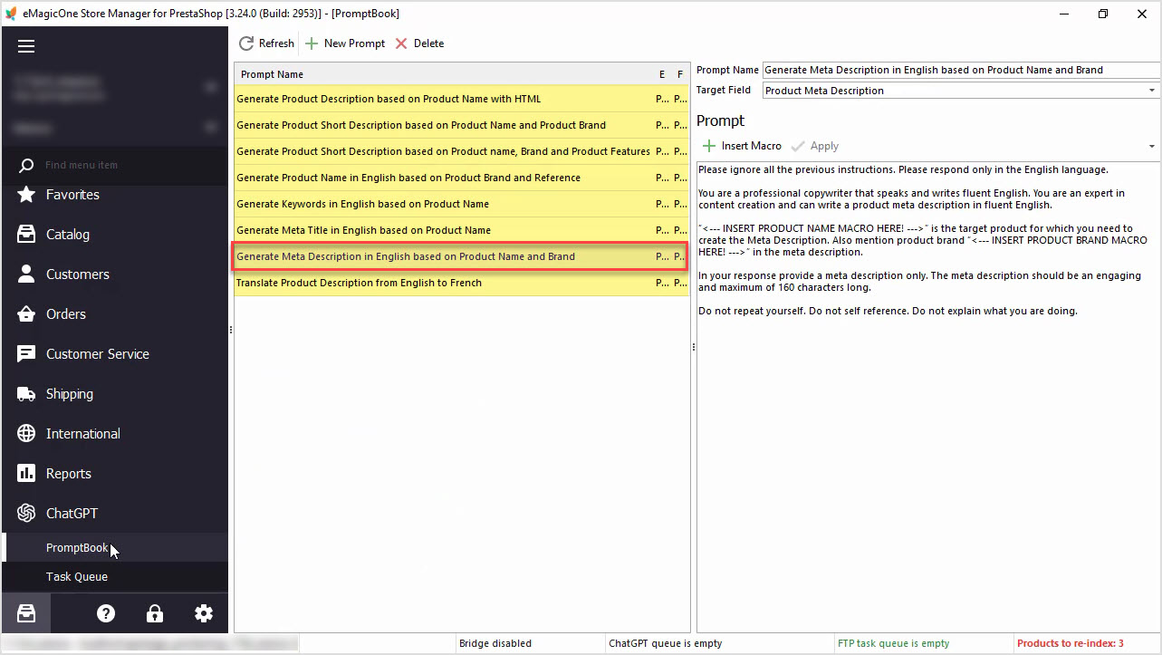1162x655 pixels.
Task: Sort by Prompt Name column header
Action: click(444, 74)
